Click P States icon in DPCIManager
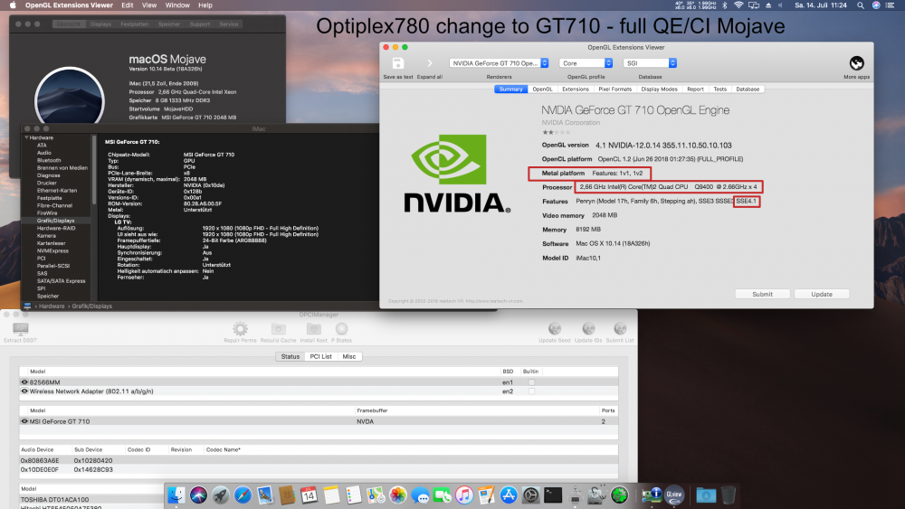Image resolution: width=905 pixels, height=509 pixels. pyautogui.click(x=342, y=328)
